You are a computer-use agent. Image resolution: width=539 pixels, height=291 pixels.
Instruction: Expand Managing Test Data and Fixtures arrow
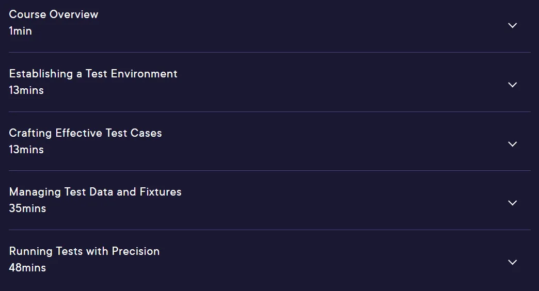coord(512,203)
